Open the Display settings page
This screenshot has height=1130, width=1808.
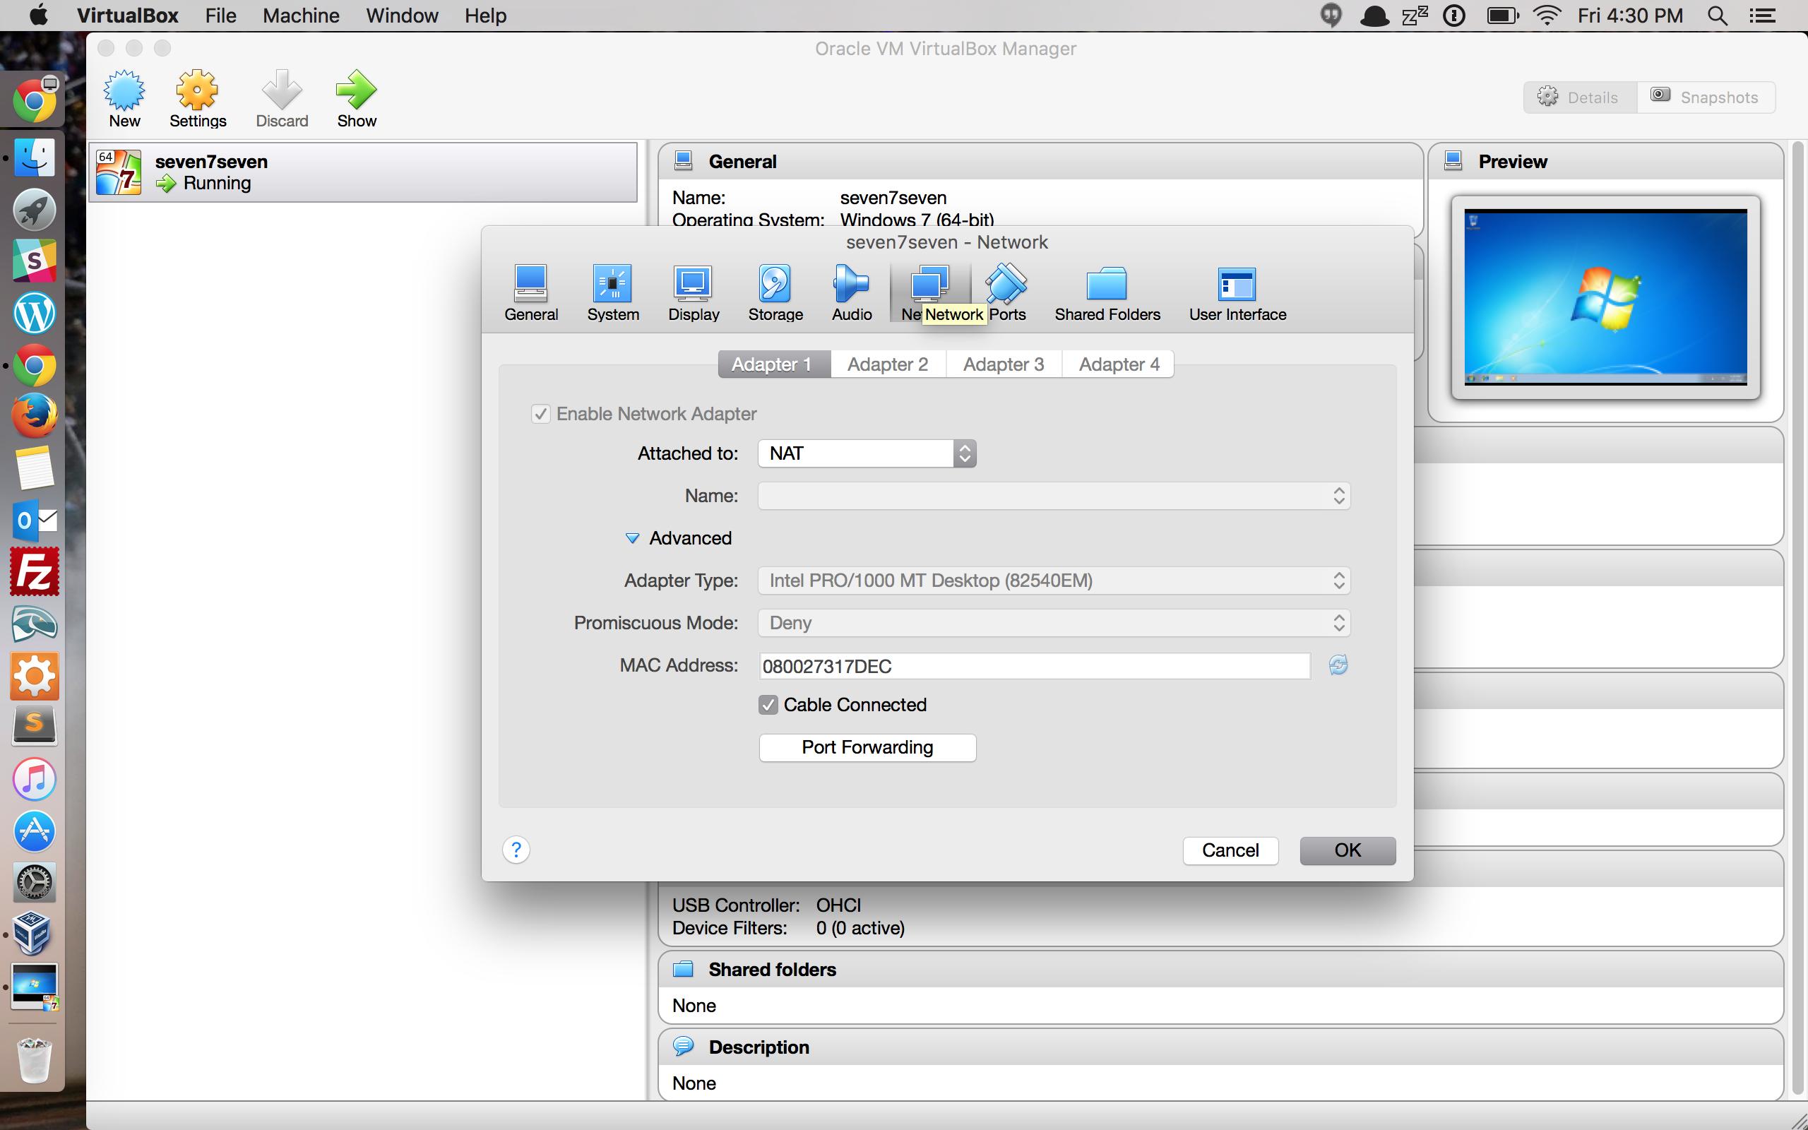(x=692, y=292)
